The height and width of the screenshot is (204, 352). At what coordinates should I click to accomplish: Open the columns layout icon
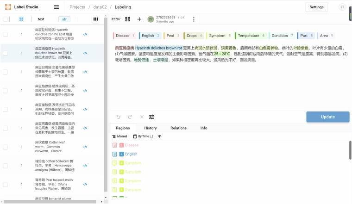click(95, 19)
